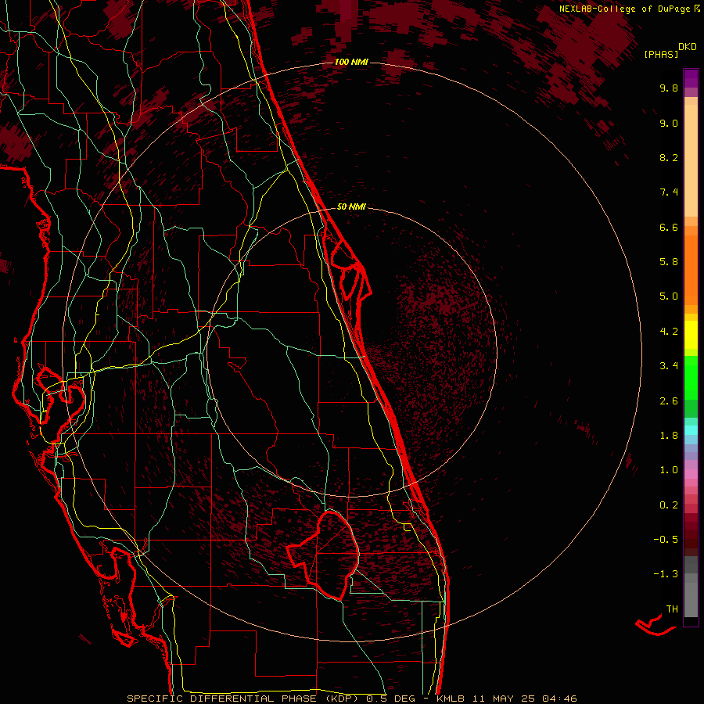The height and width of the screenshot is (704, 704).
Task: Click the 1.8 scale value
Action: [x=669, y=436]
